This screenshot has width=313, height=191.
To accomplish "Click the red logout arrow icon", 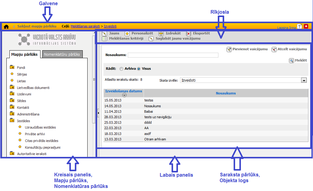I will [x=306, y=27].
